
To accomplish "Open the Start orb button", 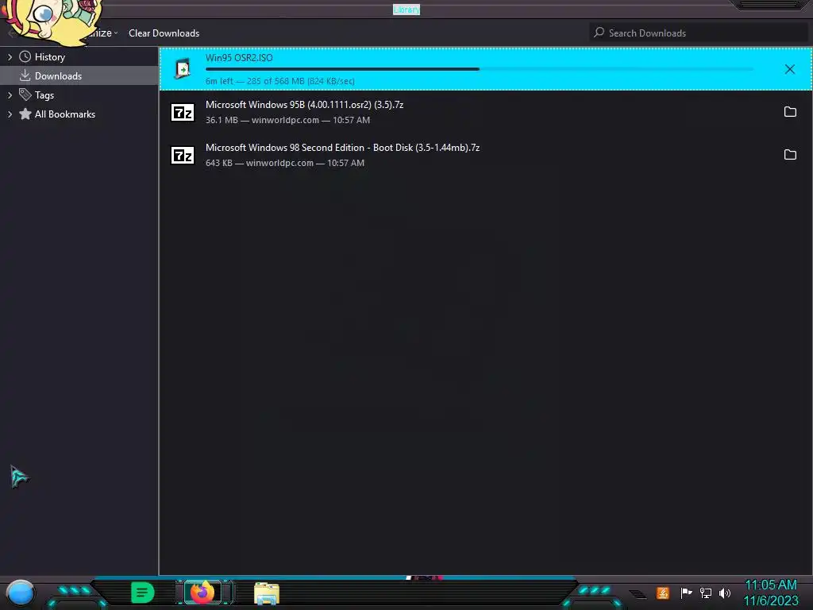I will (x=20, y=593).
